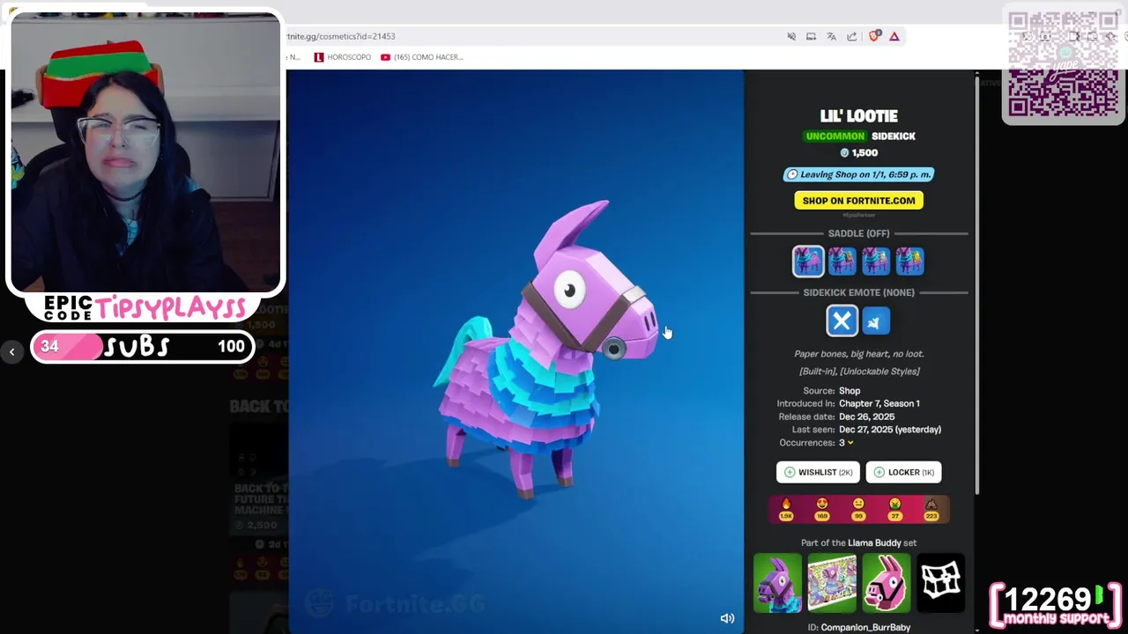Click the share page icon

[x=852, y=36]
